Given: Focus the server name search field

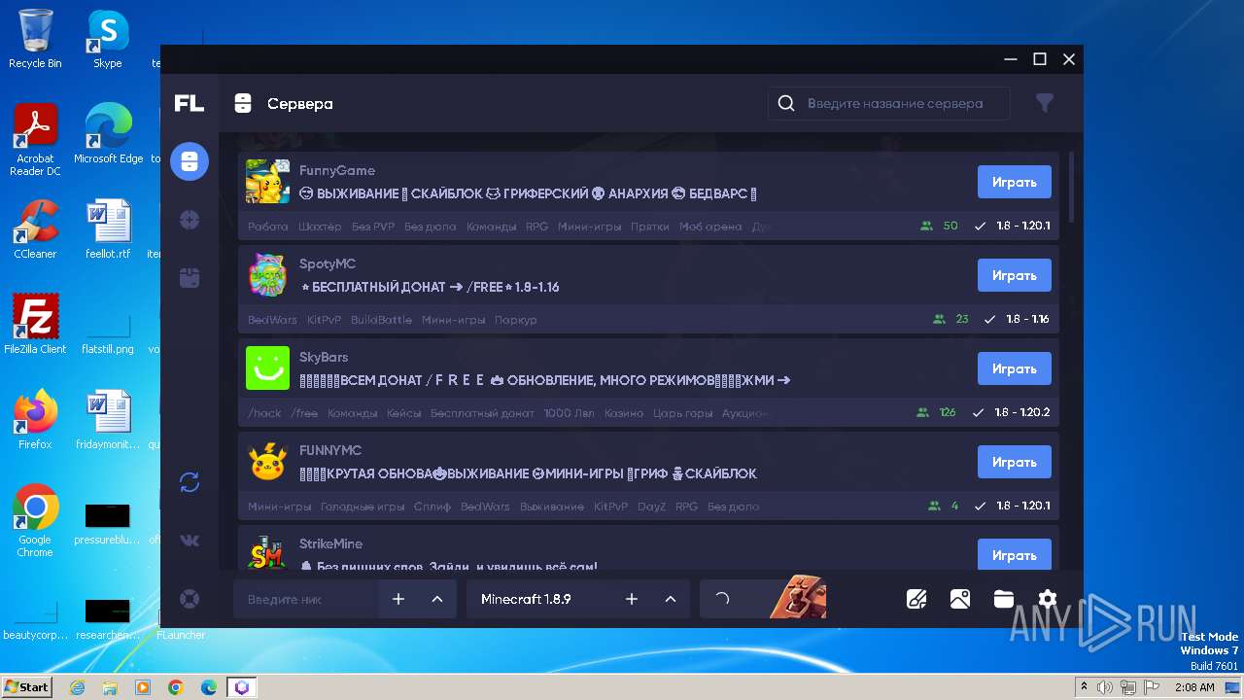Looking at the screenshot, I should click(889, 103).
